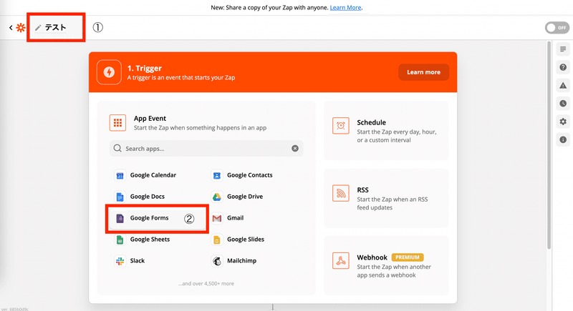Click the RSS feed icon
This screenshot has width=573, height=311.
tap(341, 193)
